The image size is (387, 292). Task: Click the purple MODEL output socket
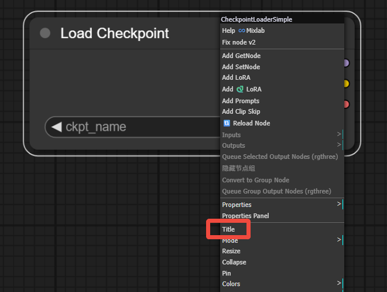pyautogui.click(x=346, y=63)
